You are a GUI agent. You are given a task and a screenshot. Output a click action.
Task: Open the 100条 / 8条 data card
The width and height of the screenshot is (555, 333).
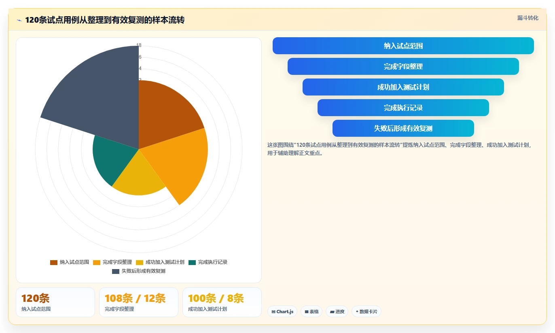[222, 302]
